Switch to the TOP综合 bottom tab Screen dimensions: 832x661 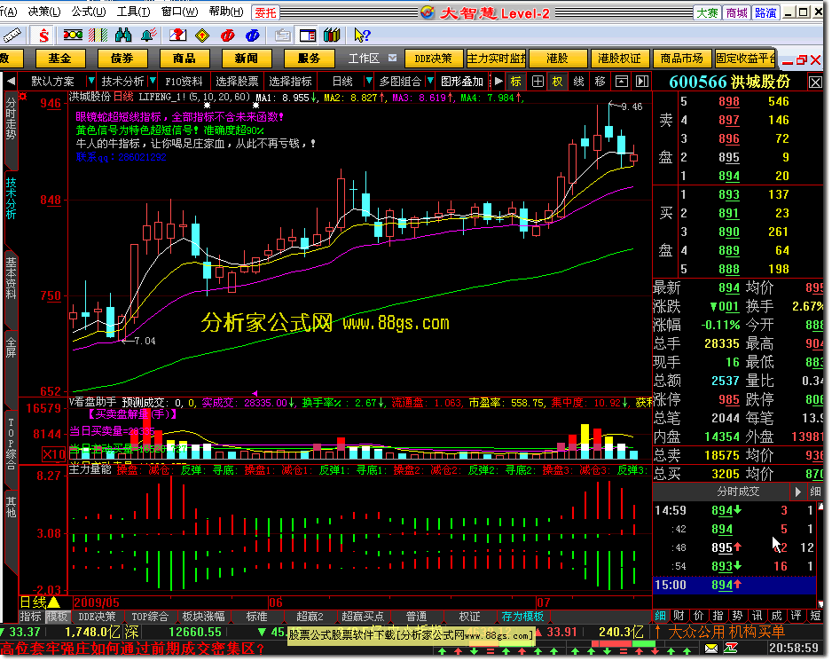pyautogui.click(x=150, y=617)
